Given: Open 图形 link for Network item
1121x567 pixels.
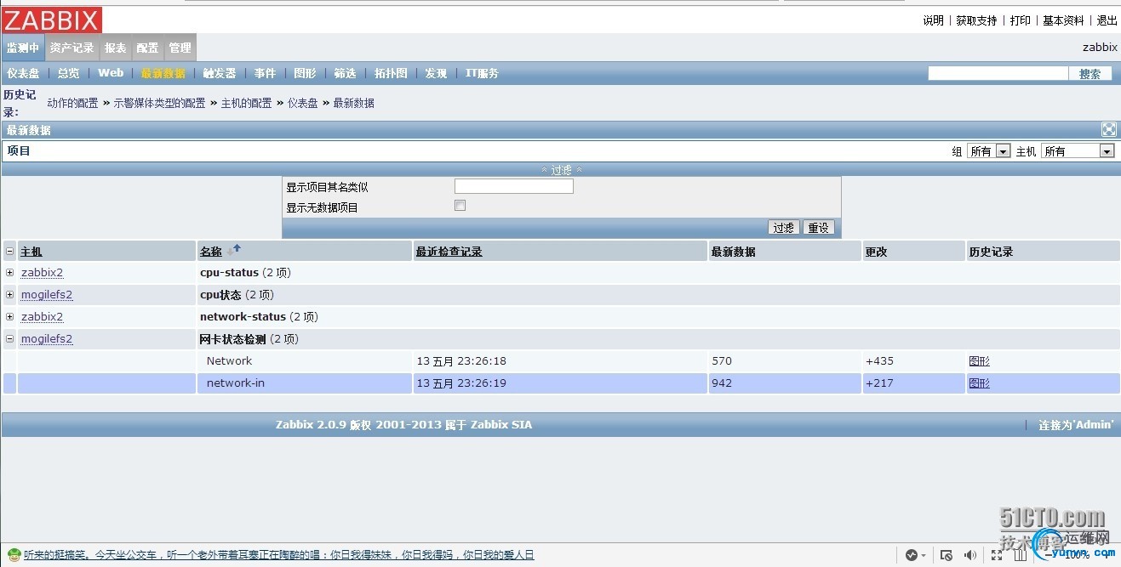Looking at the screenshot, I should click(x=979, y=361).
